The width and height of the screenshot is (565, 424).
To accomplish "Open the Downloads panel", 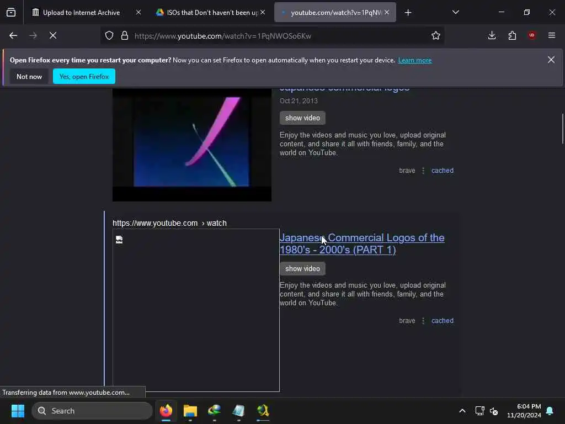I will point(492,35).
